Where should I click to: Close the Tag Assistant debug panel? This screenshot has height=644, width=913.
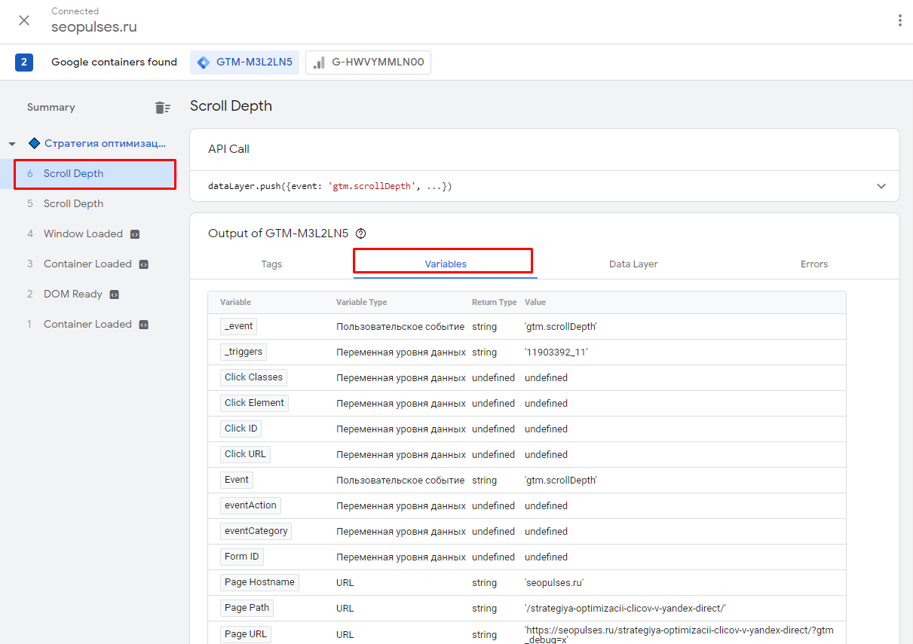click(x=24, y=20)
